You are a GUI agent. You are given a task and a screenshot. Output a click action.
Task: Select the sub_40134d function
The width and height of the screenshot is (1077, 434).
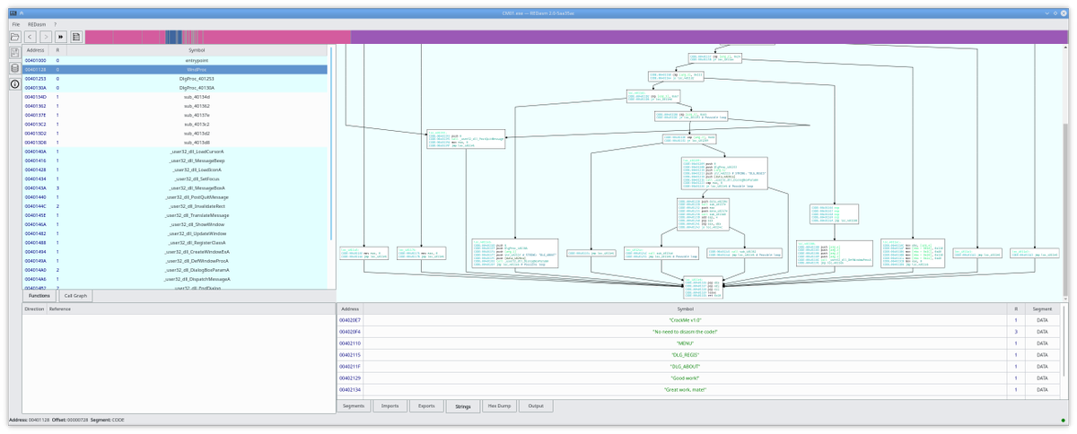click(174, 97)
